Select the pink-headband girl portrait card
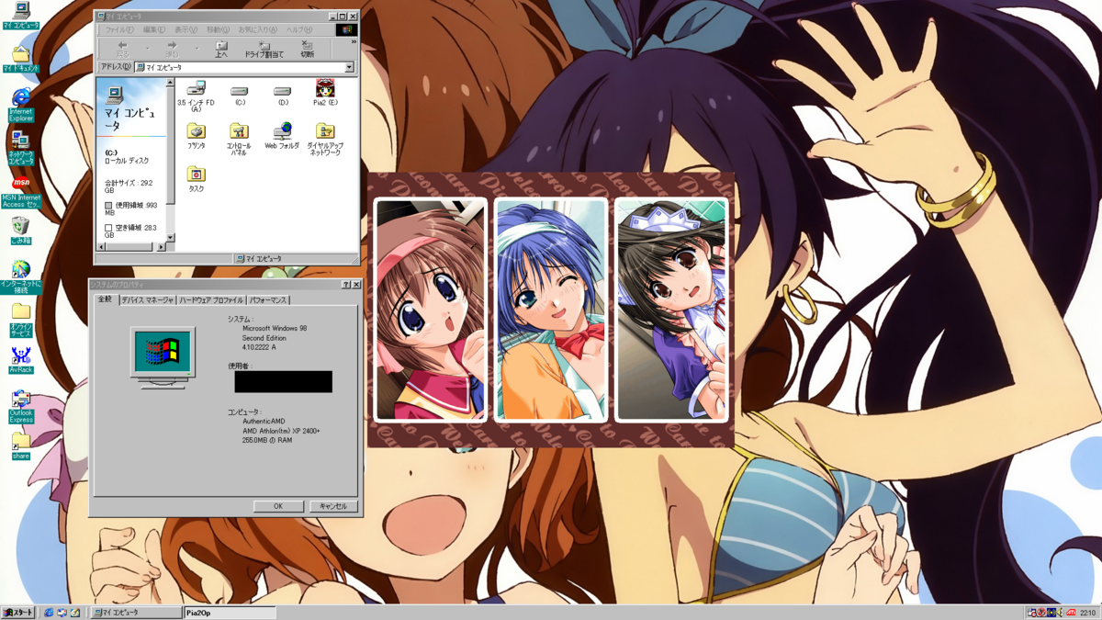The height and width of the screenshot is (620, 1102). point(430,310)
